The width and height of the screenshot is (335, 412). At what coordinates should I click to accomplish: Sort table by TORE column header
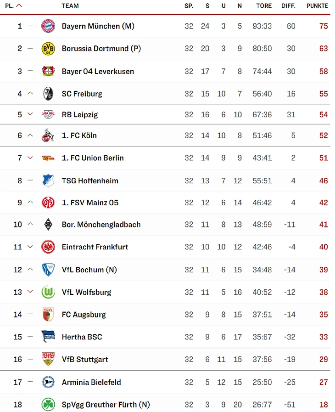pos(263,6)
